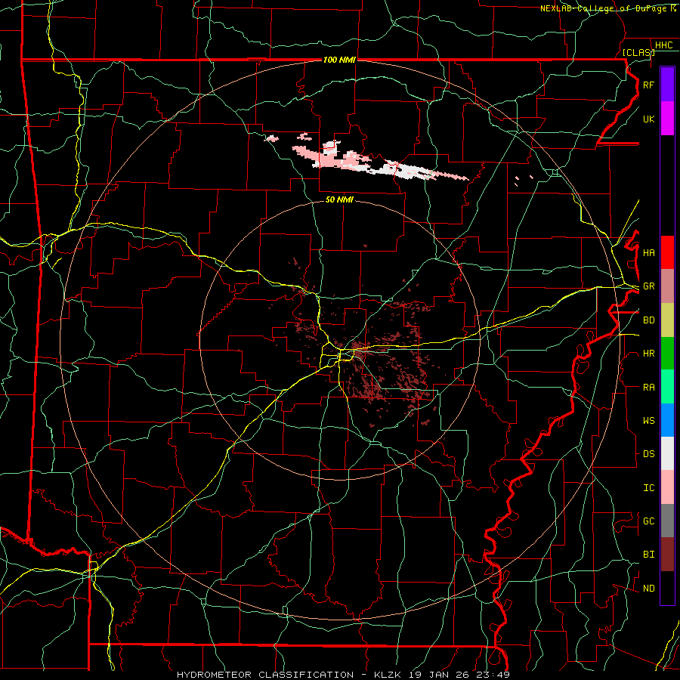Click the red HA legend color swatch
The image size is (680, 680).
click(x=667, y=252)
